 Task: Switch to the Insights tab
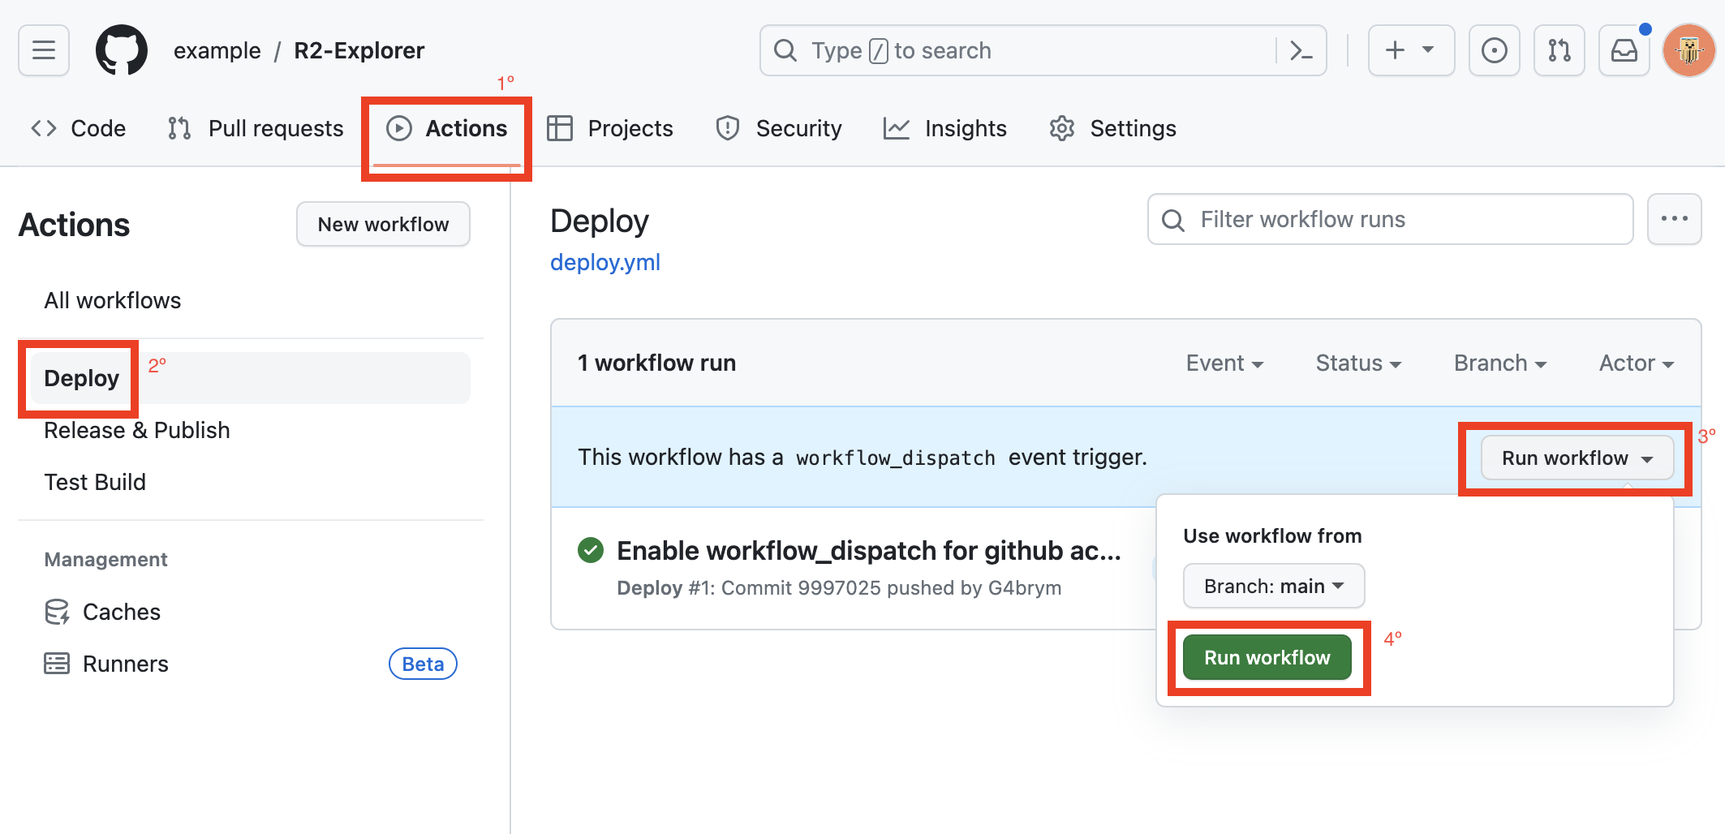pyautogui.click(x=945, y=128)
